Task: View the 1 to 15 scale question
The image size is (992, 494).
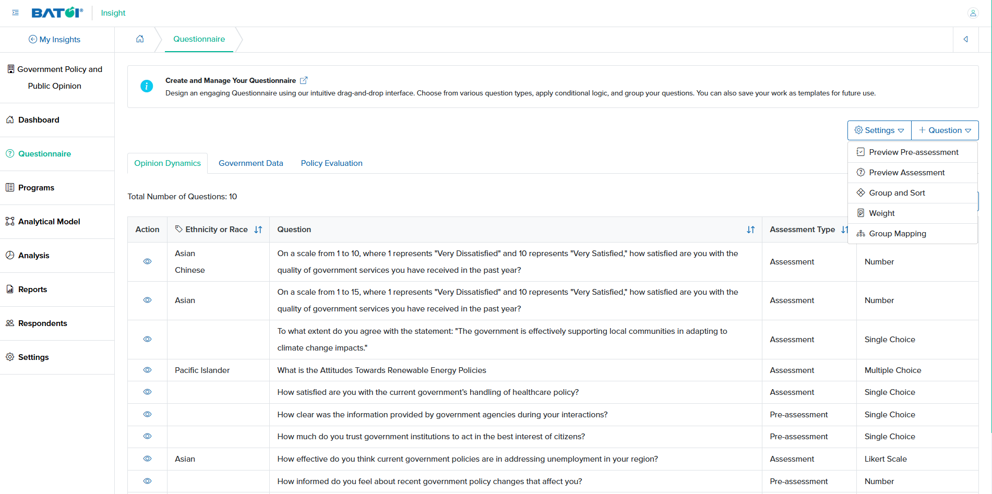Action: [x=148, y=300]
